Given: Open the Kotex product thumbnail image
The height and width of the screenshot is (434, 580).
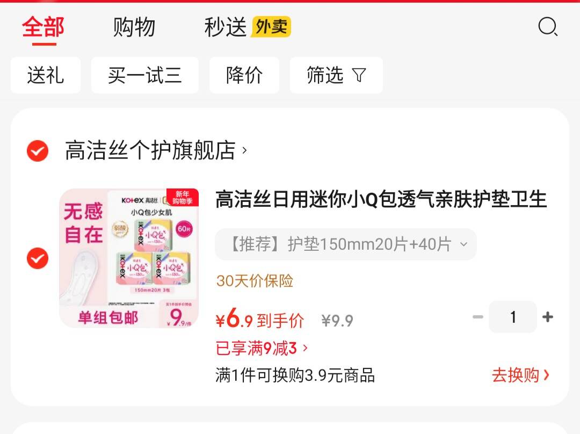Looking at the screenshot, I should pyautogui.click(x=129, y=258).
